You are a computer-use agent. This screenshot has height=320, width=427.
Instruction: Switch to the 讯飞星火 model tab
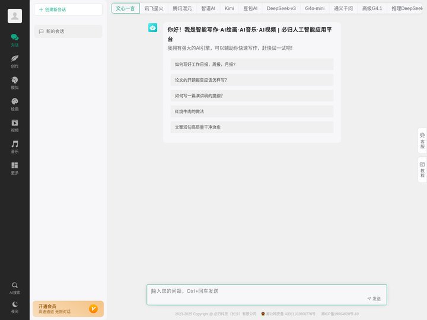pos(154,8)
